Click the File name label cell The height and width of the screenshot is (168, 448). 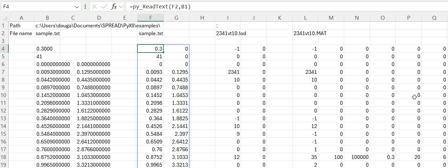[21, 33]
